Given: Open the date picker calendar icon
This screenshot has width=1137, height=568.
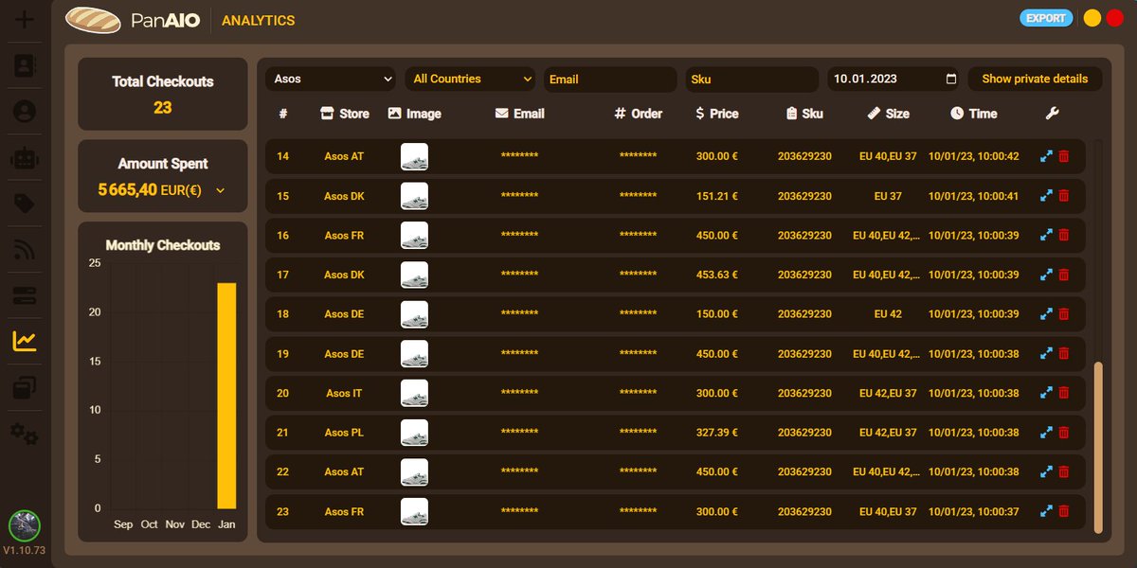Looking at the screenshot, I should 951,79.
